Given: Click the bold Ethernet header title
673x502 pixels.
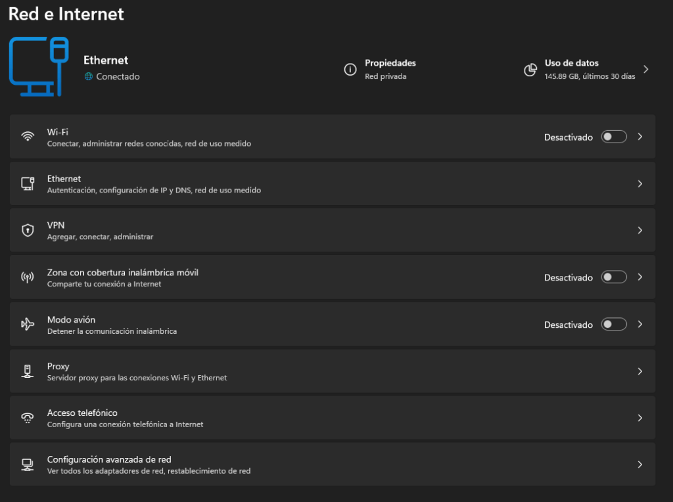Looking at the screenshot, I should click(106, 60).
